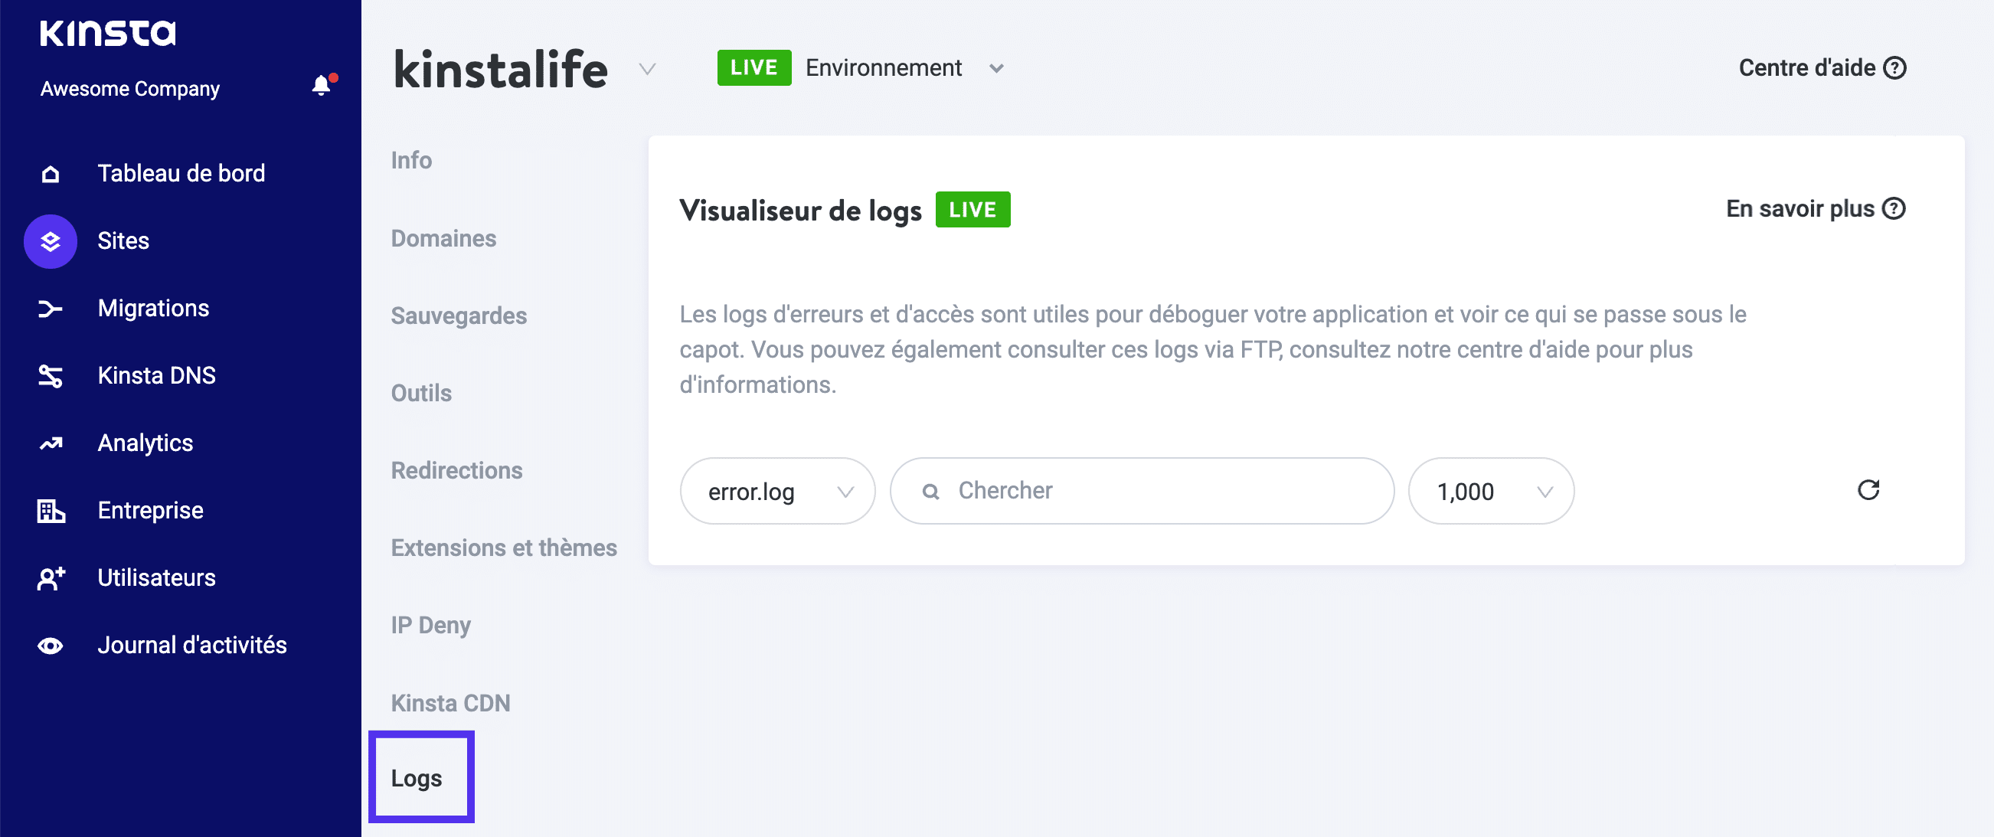Click the Entreprise building icon
Screen dimensions: 1994x837
pos(51,511)
